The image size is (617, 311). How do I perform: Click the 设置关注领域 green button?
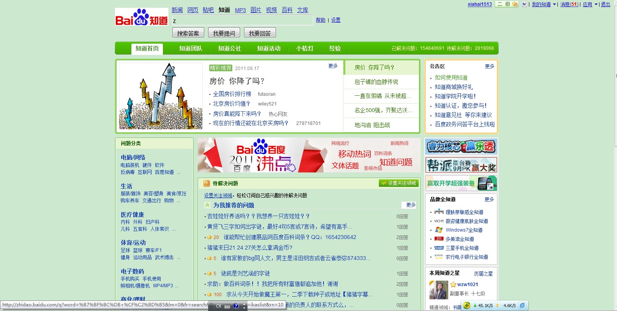398,183
